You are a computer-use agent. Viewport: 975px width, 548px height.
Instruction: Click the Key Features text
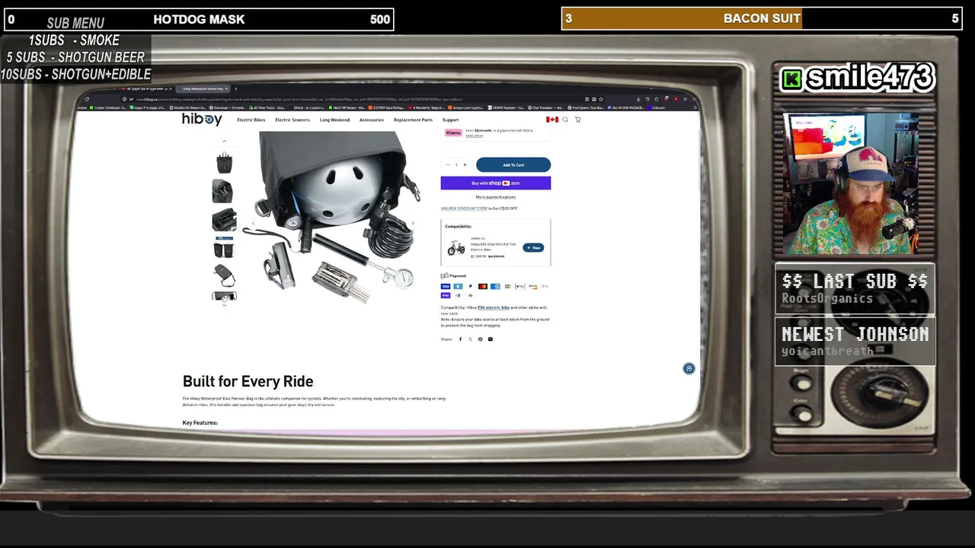pos(200,422)
